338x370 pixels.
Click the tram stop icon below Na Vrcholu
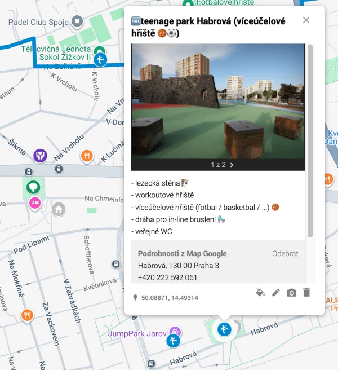click(59, 169)
